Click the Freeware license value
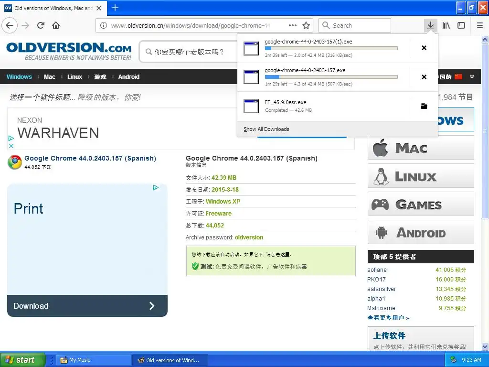This screenshot has width=489, height=367. pos(219,214)
